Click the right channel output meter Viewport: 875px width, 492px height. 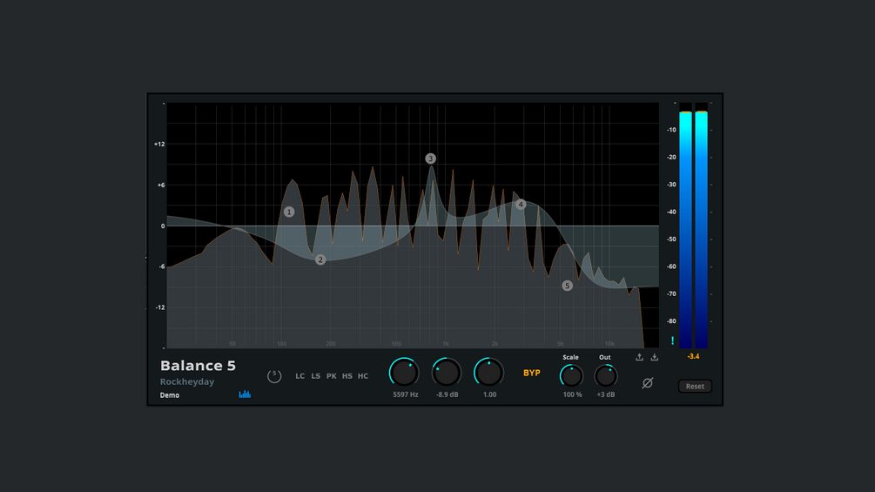point(702,226)
